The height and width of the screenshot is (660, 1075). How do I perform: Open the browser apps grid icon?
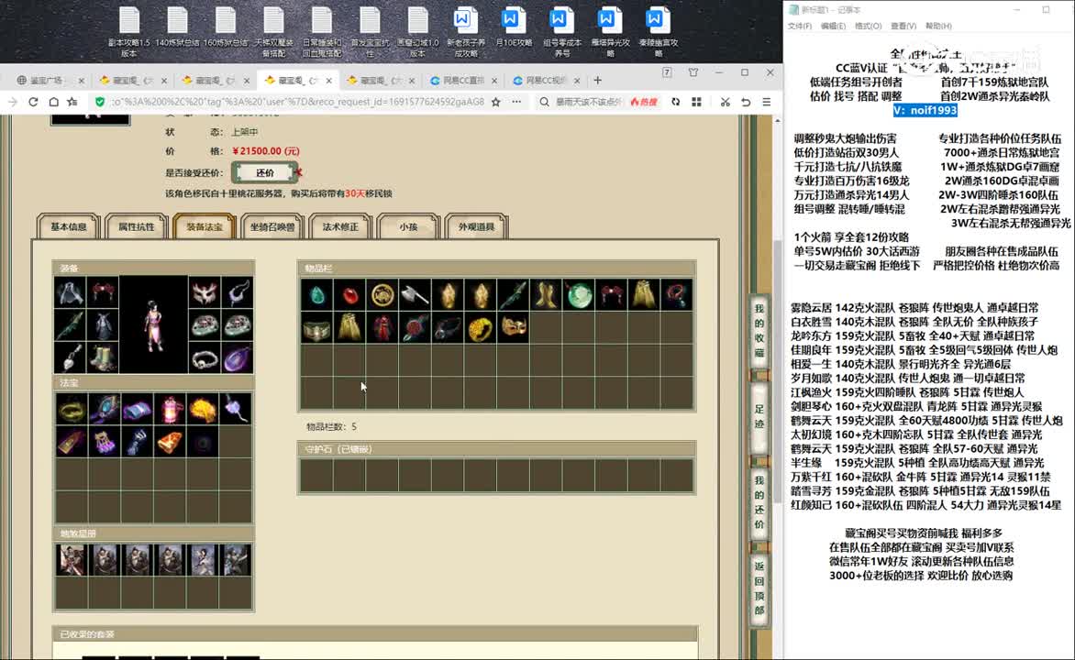point(696,102)
